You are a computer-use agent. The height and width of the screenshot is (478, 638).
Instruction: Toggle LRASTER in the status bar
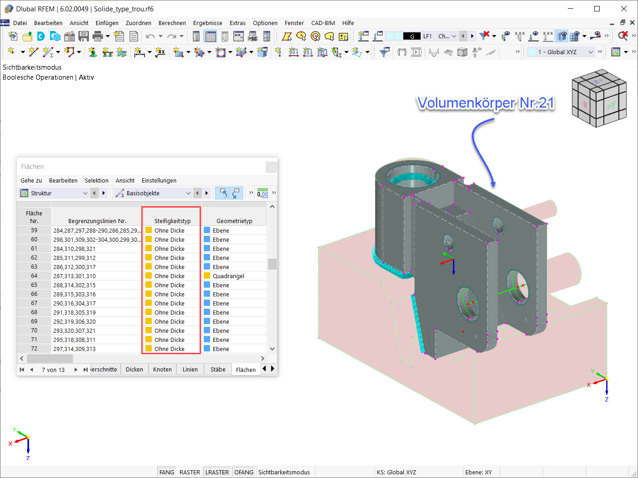tap(217, 472)
